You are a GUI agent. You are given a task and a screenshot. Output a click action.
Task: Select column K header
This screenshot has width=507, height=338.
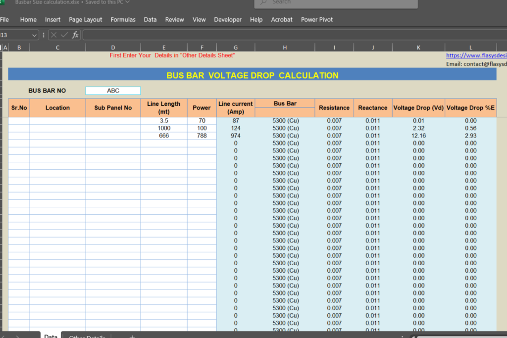[418, 48]
